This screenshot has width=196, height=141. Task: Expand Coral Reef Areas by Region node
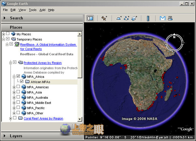11,119
